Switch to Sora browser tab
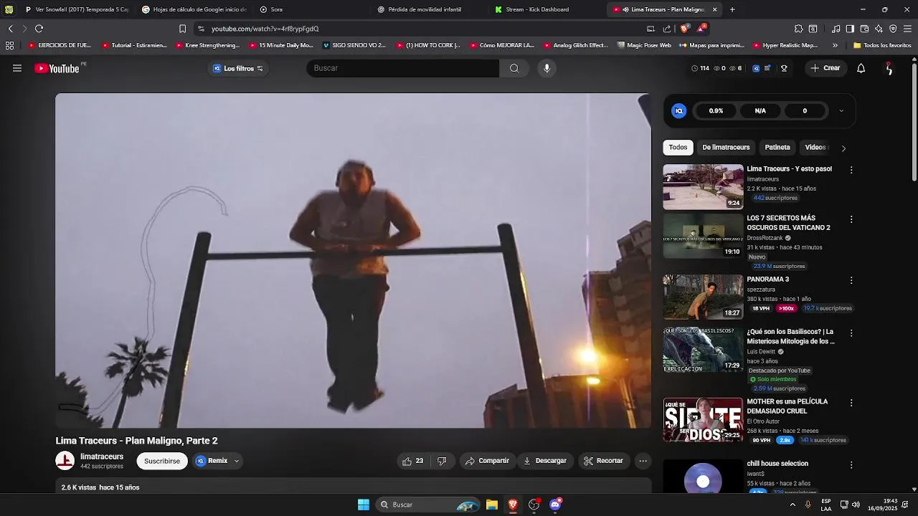The height and width of the screenshot is (516, 918). pos(311,9)
